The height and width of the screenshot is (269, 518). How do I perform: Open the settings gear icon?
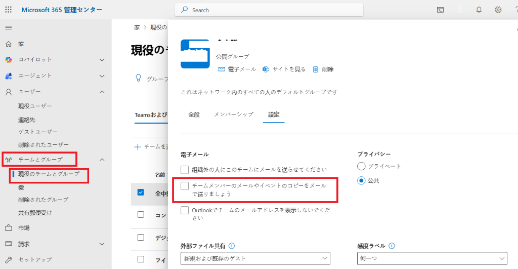click(x=498, y=10)
